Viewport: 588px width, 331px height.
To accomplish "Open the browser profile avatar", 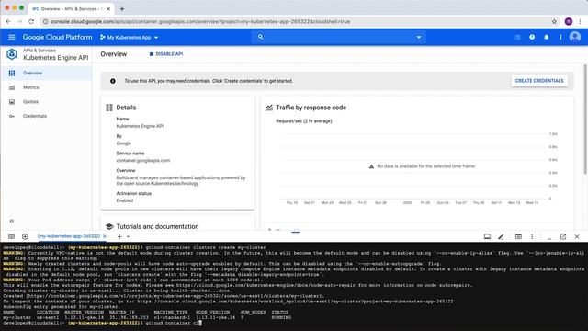I will [569, 22].
